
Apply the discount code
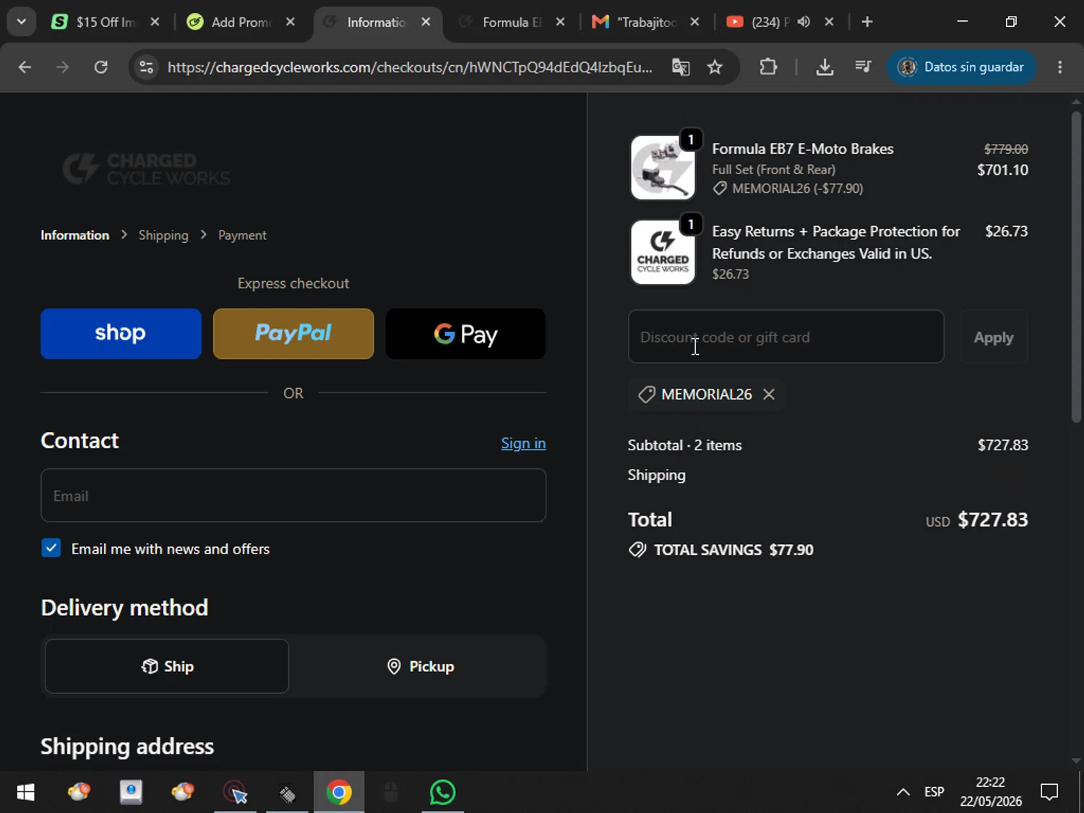pos(994,337)
